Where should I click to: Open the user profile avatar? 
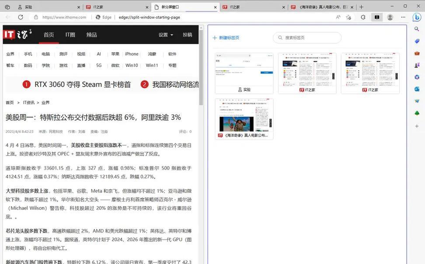coord(390,17)
